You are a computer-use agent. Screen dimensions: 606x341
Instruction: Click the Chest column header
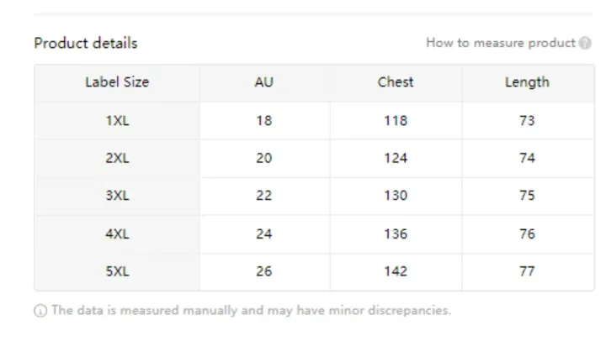[x=396, y=82]
